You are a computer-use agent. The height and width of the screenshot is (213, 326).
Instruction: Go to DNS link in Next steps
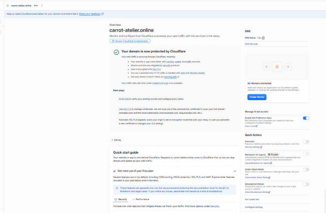(x=127, y=99)
